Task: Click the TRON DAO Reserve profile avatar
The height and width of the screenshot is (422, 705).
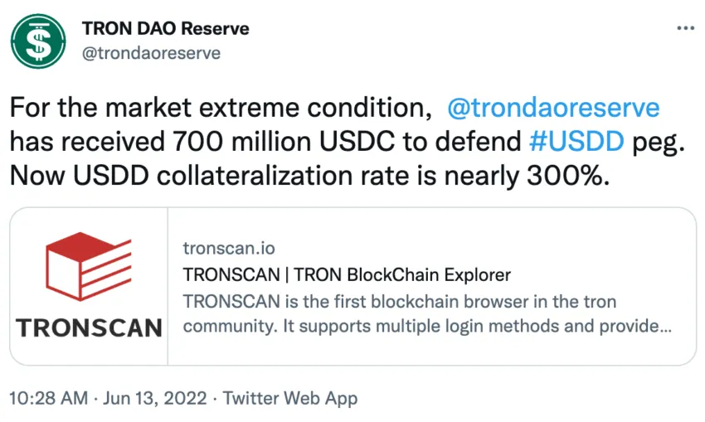Action: pyautogui.click(x=38, y=41)
